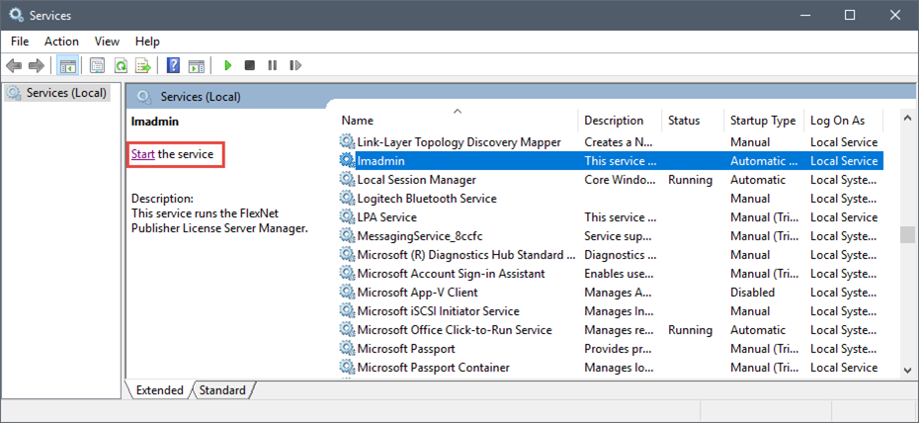The image size is (919, 423).
Task: Select the Link-Layer Topology Discovery Mapper row
Action: [612, 141]
